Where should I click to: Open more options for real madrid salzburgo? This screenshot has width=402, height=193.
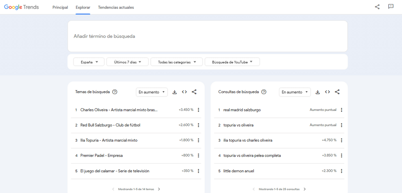[x=341, y=110]
